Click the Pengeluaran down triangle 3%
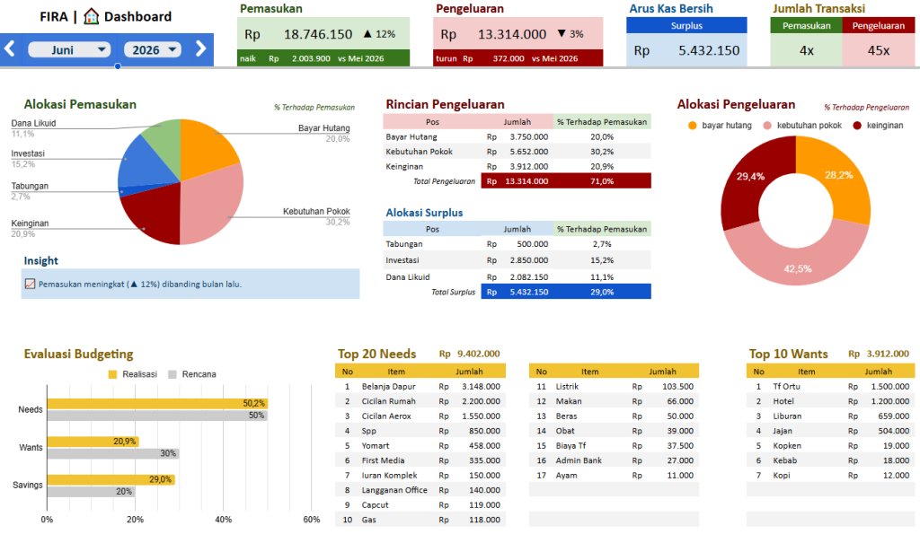The height and width of the screenshot is (543, 920). click(571, 34)
